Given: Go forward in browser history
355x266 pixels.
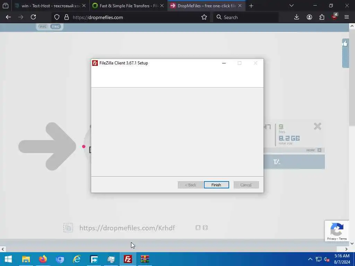Looking at the screenshot, I should pyautogui.click(x=21, y=17).
